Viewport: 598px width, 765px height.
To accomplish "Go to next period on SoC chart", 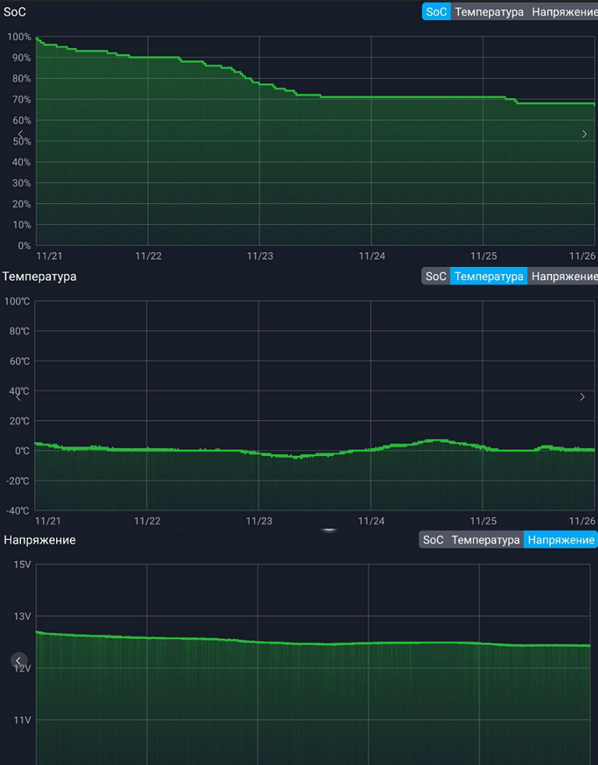I will pyautogui.click(x=584, y=134).
